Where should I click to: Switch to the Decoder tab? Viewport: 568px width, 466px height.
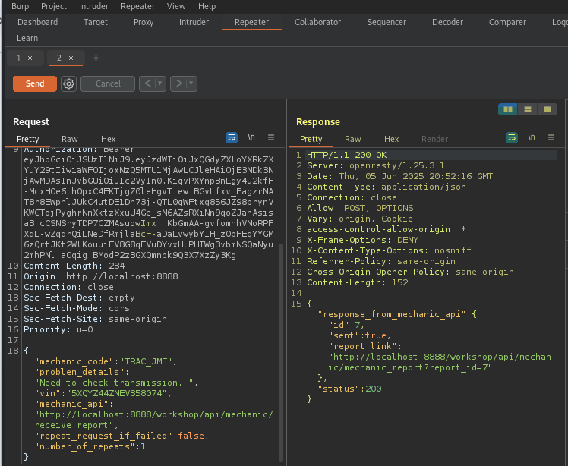pyautogui.click(x=447, y=22)
